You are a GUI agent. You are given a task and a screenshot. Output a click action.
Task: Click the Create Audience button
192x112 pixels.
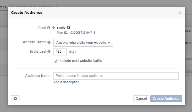pos(166,99)
